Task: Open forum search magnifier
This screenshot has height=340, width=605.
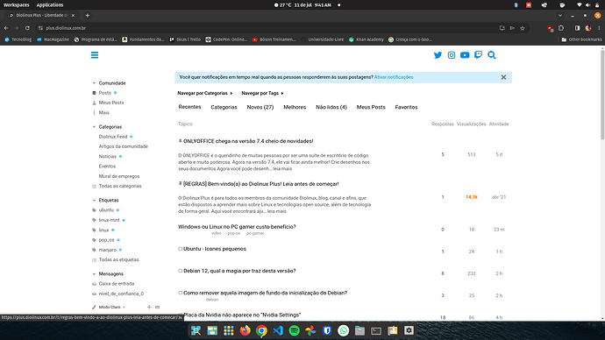Action: [x=492, y=55]
